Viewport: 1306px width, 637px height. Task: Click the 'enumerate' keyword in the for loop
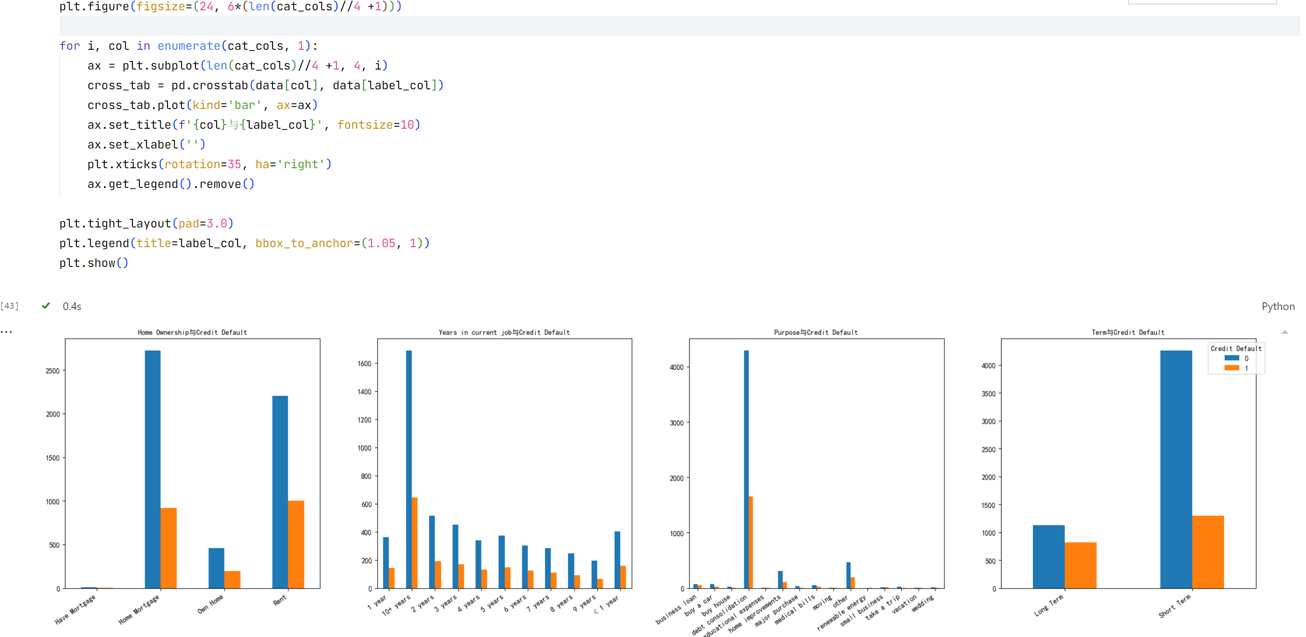tap(189, 46)
